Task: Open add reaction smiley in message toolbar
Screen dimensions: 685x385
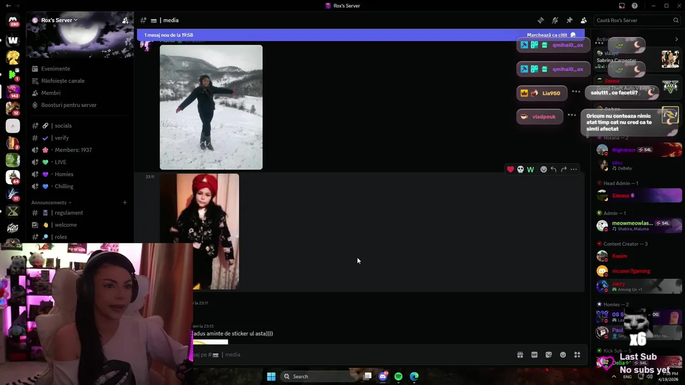Action: pyautogui.click(x=544, y=170)
